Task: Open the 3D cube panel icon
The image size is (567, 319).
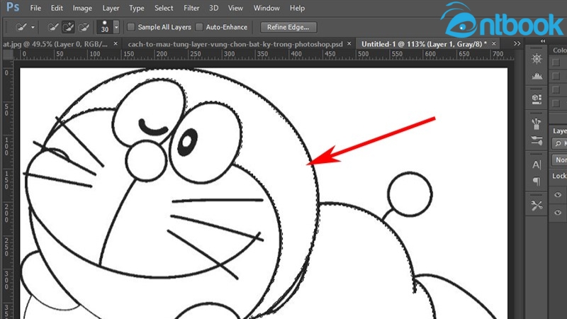Action: point(537,99)
